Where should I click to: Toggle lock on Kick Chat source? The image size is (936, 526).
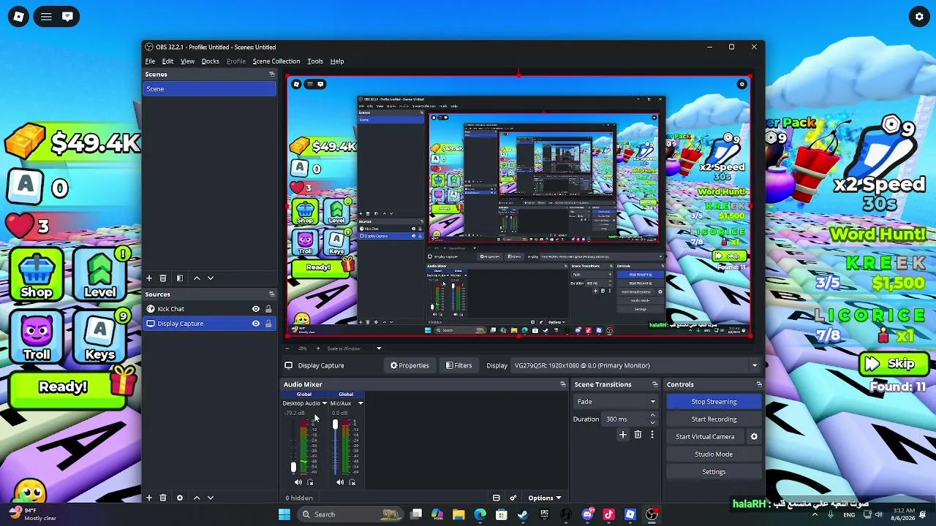click(268, 309)
